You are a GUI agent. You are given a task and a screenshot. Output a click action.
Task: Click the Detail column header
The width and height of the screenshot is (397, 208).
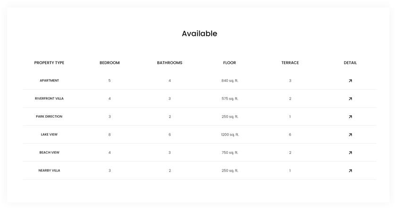tap(350, 63)
